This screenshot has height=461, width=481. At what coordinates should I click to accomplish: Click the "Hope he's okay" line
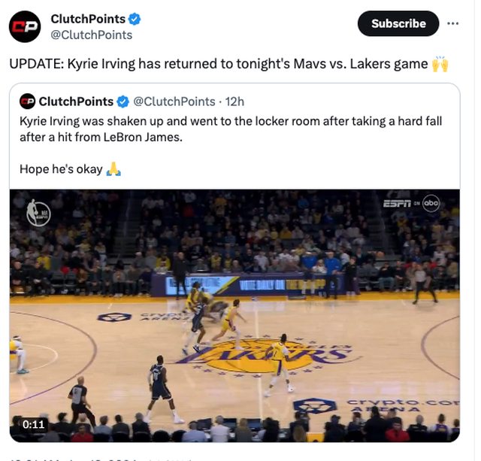(61, 169)
